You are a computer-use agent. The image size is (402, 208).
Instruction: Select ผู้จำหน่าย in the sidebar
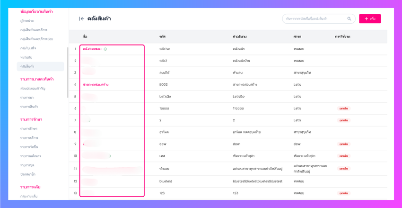tap(27, 21)
